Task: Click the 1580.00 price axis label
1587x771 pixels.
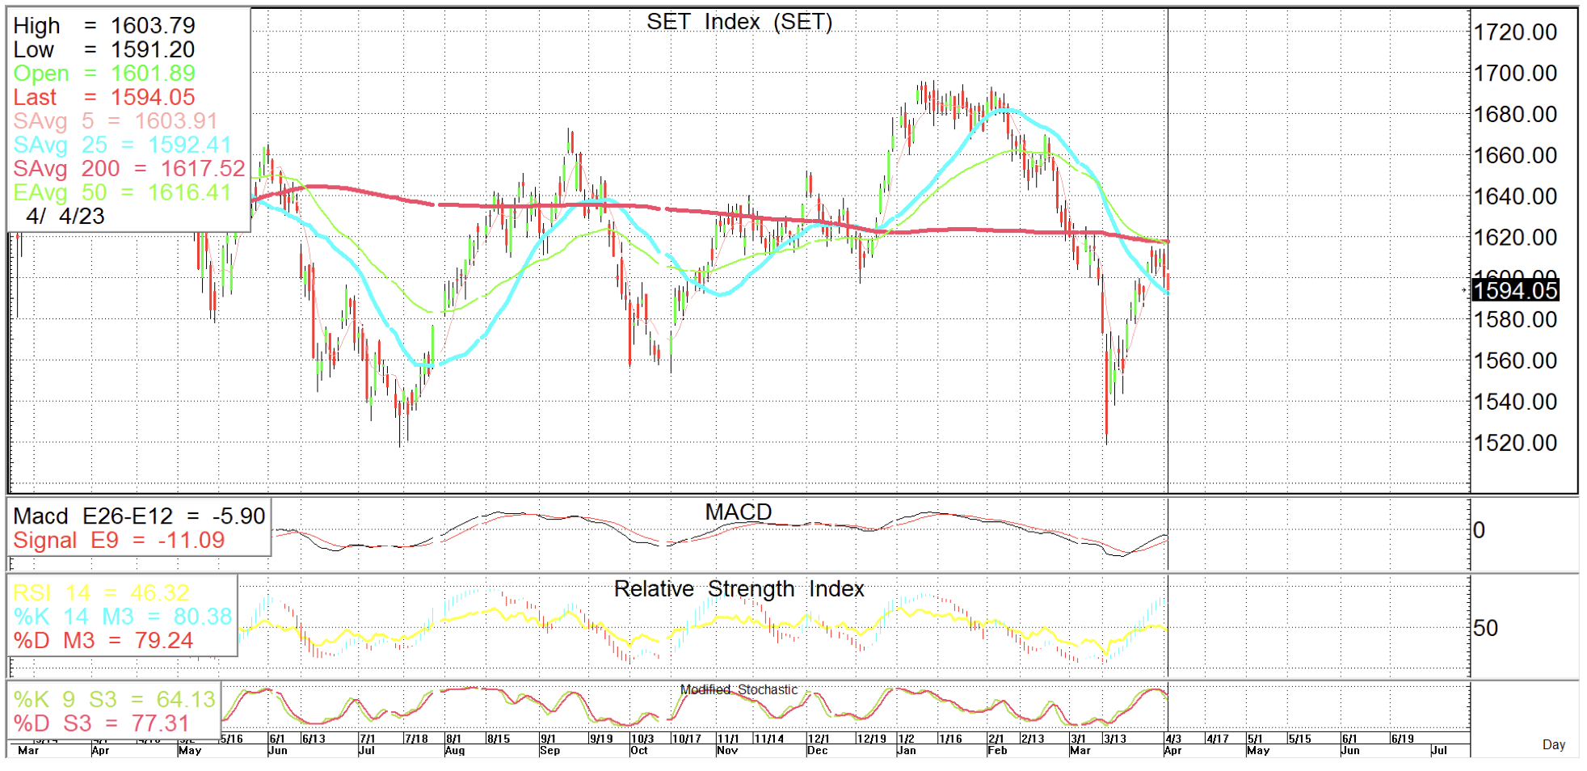Action: click(1515, 320)
